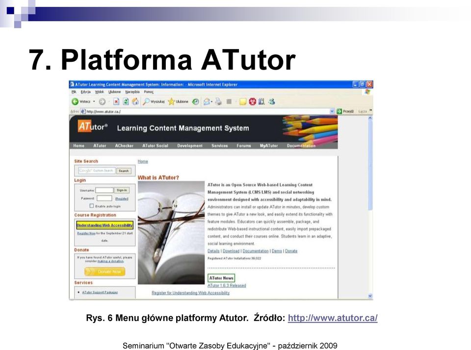This screenshot has height=350, width=471.
Task: Click the grey Forward arrow button
Action: point(102,102)
